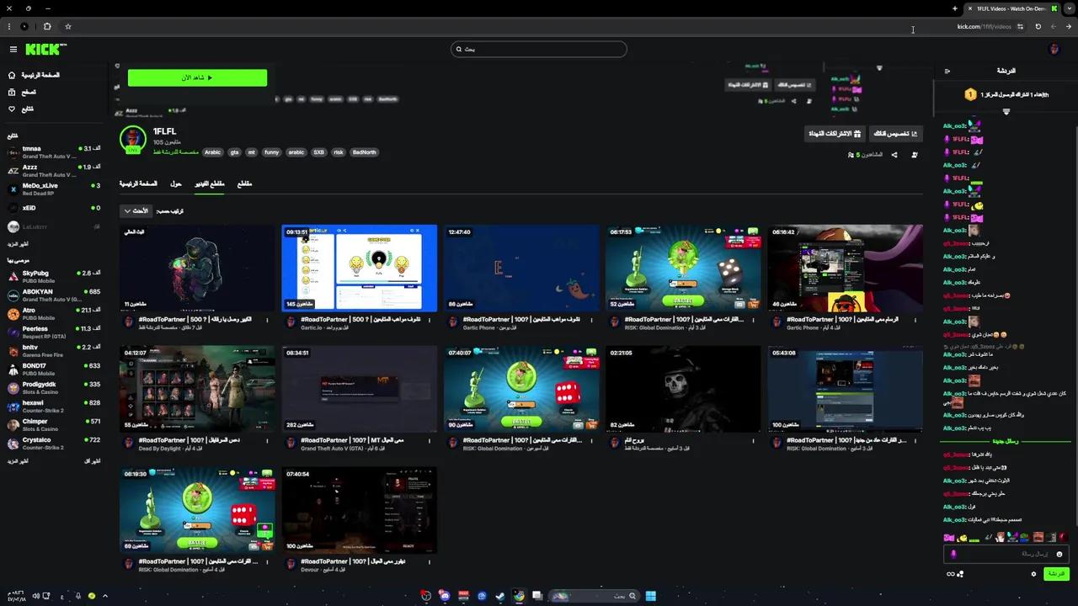1078x606 pixels.
Task: Open options menu for 07:40:54 Devour video
Action: tap(430, 561)
